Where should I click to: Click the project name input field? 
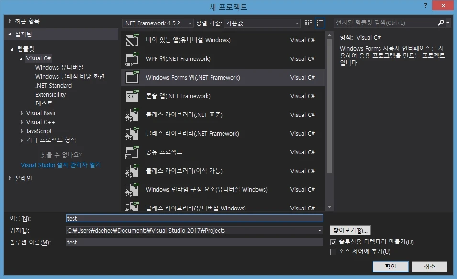(x=194, y=219)
